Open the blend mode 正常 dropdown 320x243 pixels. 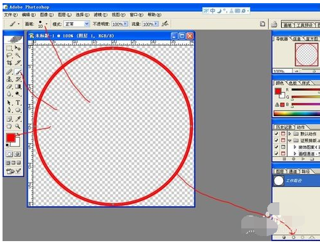point(86,24)
